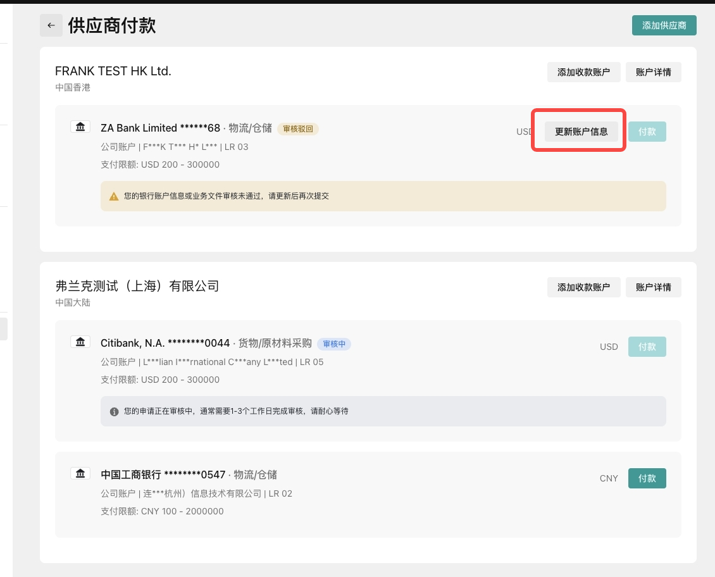715x577 pixels.
Task: Click the bank icon beside 中国工商银行
Action: point(80,474)
